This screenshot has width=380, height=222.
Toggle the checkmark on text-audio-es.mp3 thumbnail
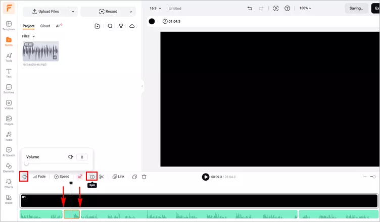pos(55,58)
